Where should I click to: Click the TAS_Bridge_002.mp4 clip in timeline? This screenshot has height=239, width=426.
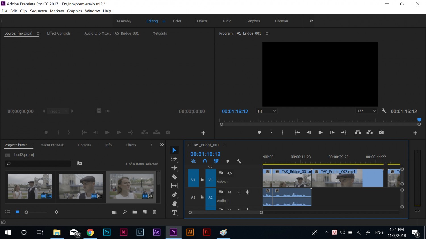[x=347, y=178]
